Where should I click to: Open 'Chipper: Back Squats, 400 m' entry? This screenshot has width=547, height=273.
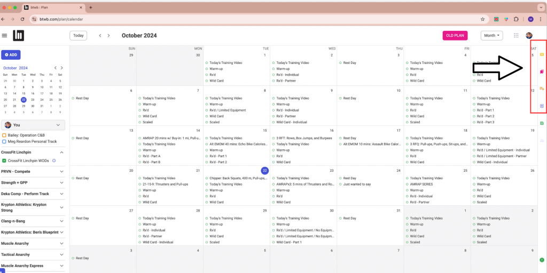tap(239, 178)
